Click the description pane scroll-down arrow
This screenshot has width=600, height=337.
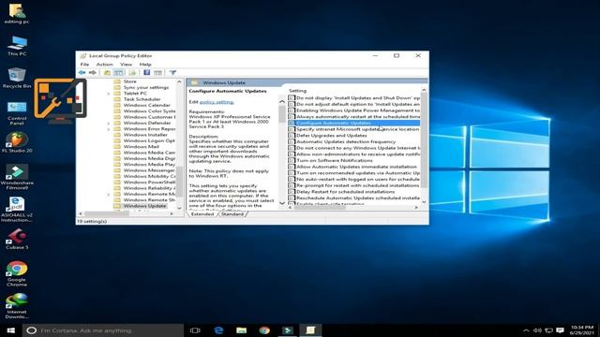click(x=282, y=203)
